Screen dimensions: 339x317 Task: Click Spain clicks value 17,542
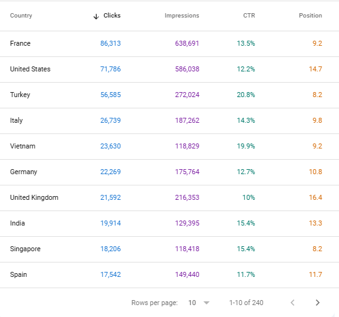click(x=110, y=274)
